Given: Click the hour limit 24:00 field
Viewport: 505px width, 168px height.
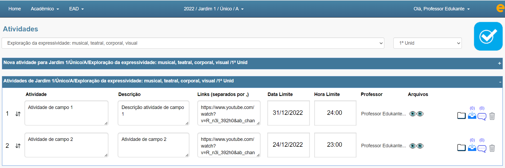Looking at the screenshot, I should [x=335, y=113].
